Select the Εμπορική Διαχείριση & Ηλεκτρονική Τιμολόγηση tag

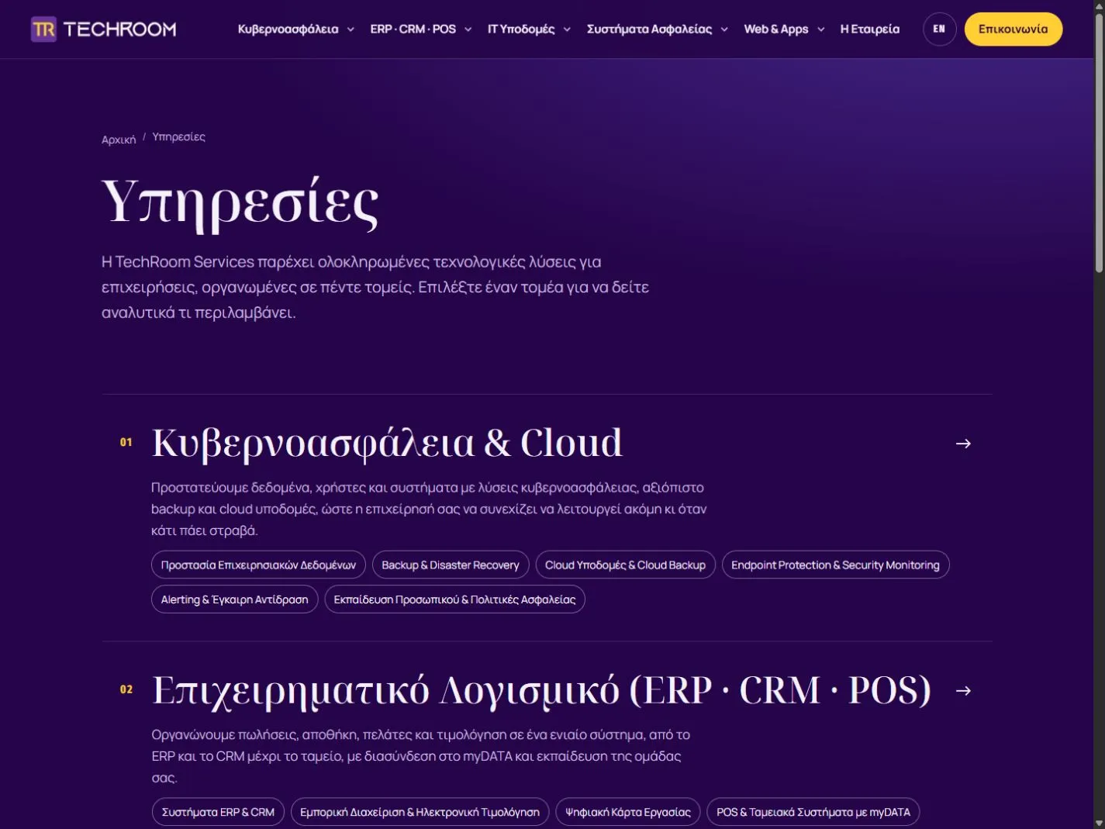click(x=420, y=812)
